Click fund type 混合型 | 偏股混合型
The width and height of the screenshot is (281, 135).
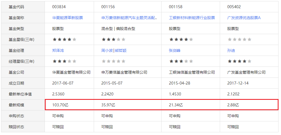point(118,29)
